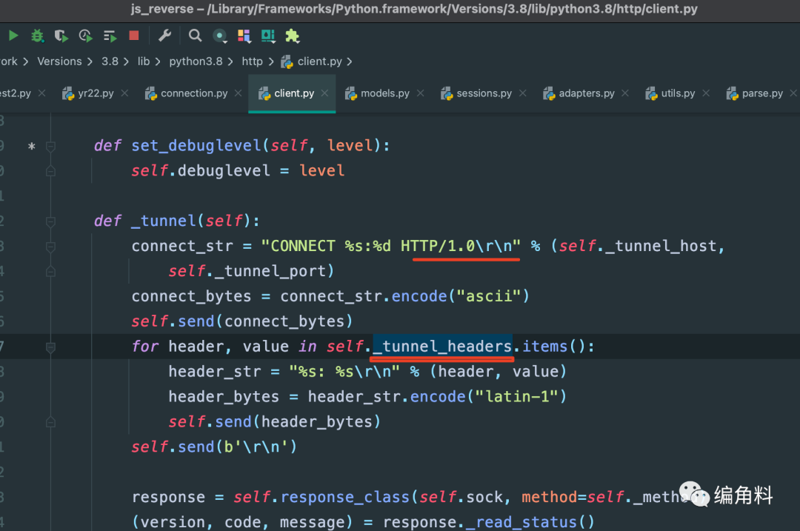This screenshot has width=800, height=531.
Task: Close the sessions.py tab
Action: tap(523, 93)
